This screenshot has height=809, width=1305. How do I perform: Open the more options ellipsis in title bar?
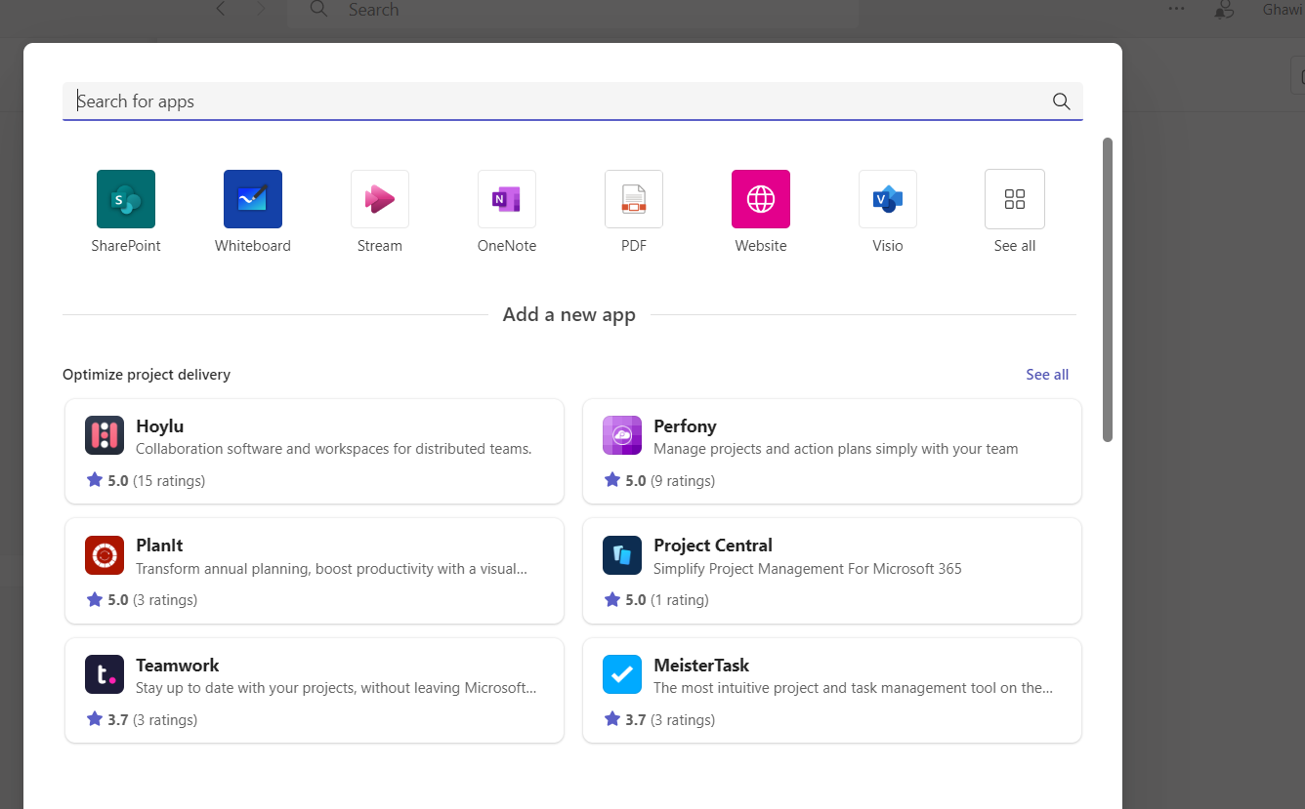[1176, 9]
